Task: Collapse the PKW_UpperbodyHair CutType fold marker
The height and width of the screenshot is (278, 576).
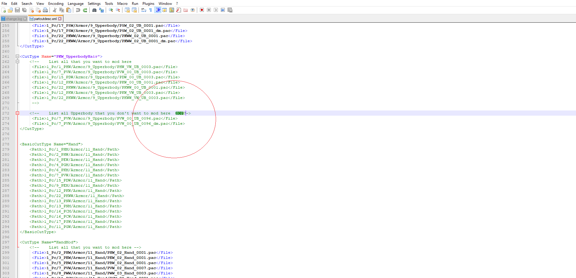Action: click(x=18, y=56)
